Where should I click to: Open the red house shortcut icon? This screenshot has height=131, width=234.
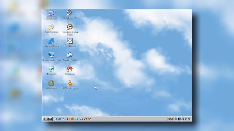(x=70, y=71)
